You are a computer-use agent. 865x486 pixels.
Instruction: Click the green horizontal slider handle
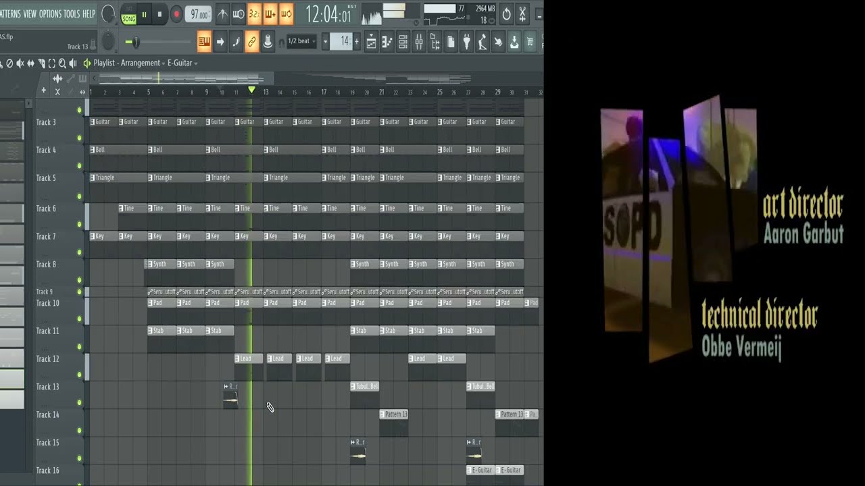[134, 43]
